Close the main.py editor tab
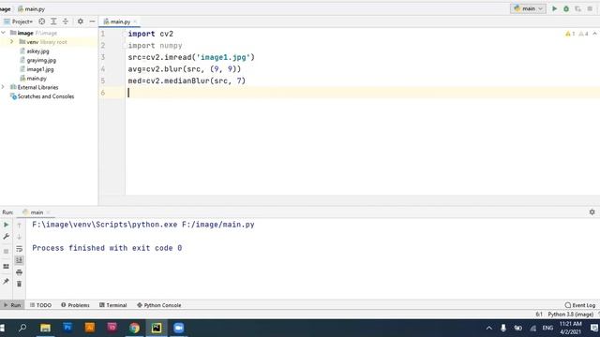The width and height of the screenshot is (600, 337). (135, 22)
